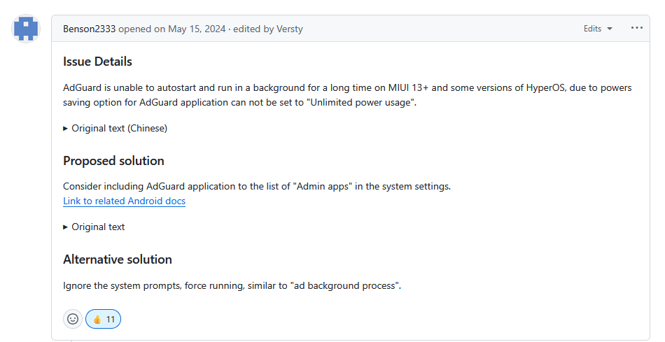This screenshot has width=665, height=342.
Task: Add a reaction with the smiley icon
Action: pyautogui.click(x=73, y=319)
